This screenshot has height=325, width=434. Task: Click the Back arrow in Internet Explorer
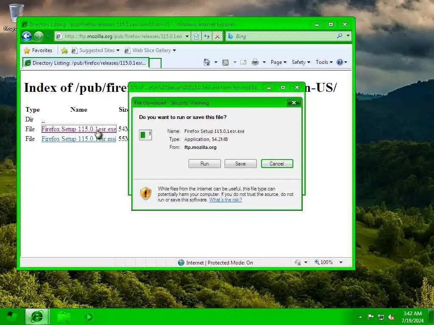[27, 36]
